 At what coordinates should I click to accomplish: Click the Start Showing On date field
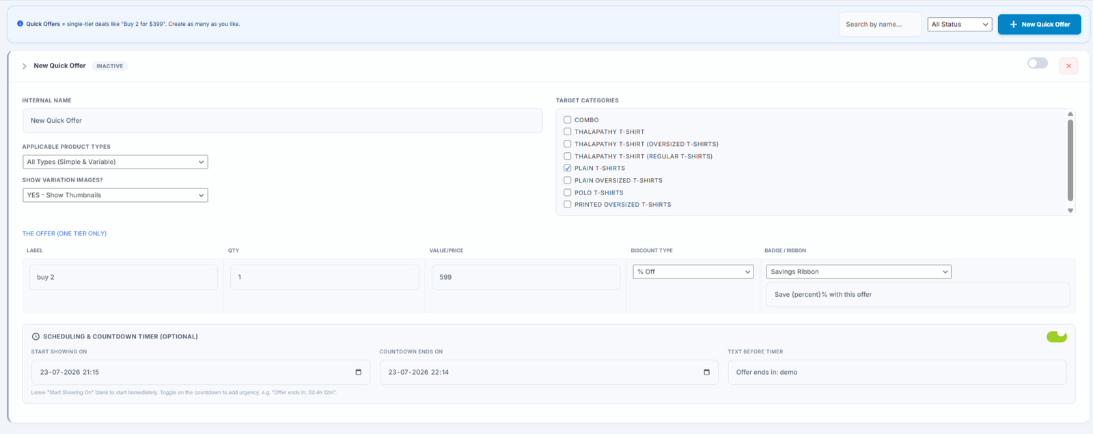[x=200, y=373]
